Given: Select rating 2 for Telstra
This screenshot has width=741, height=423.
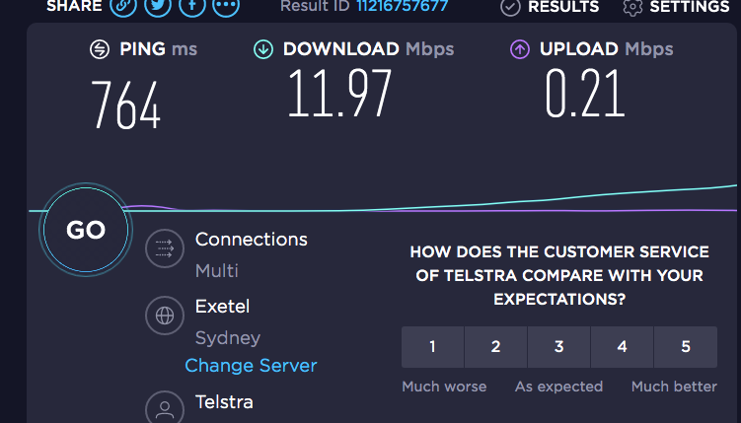Looking at the screenshot, I should pyautogui.click(x=495, y=347).
